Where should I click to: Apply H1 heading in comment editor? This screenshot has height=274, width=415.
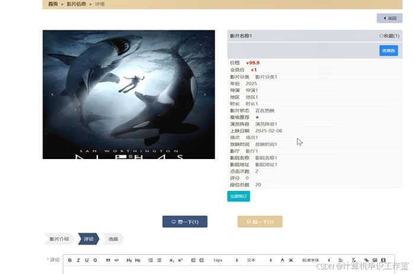click(129, 260)
